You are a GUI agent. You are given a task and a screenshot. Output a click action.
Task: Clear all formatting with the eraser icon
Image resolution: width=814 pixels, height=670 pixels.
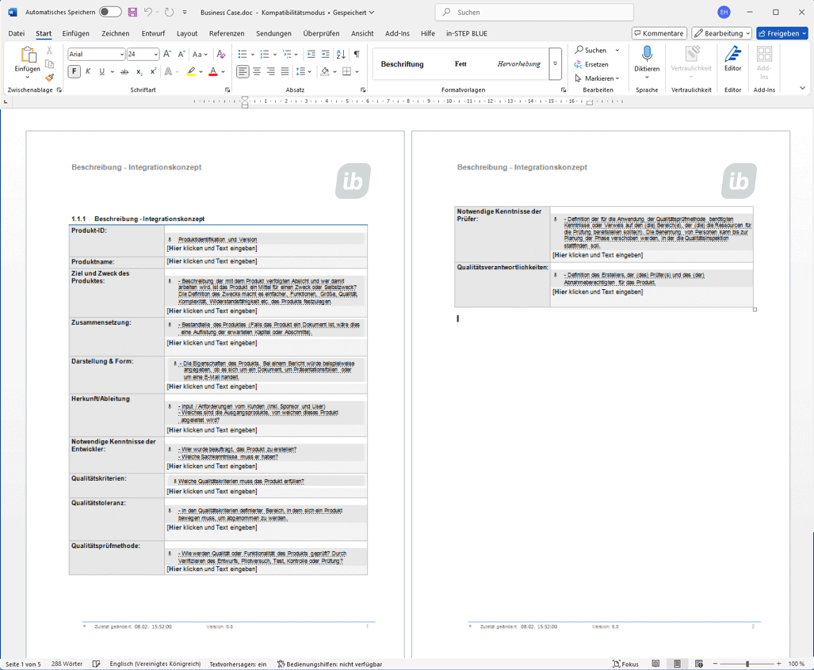point(221,54)
